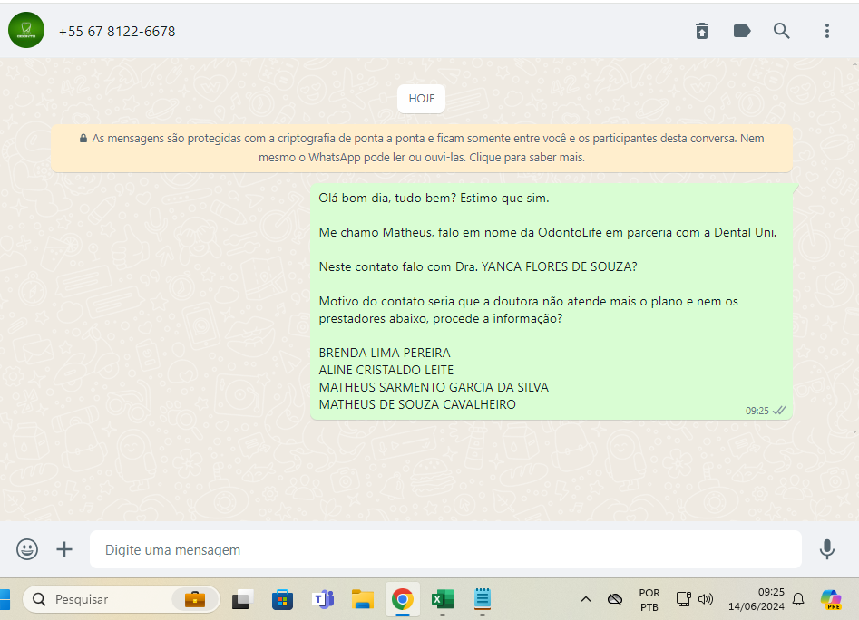The width and height of the screenshot is (859, 620).
Task: Open clock and calendar 14/06/2024
Action: click(756, 599)
